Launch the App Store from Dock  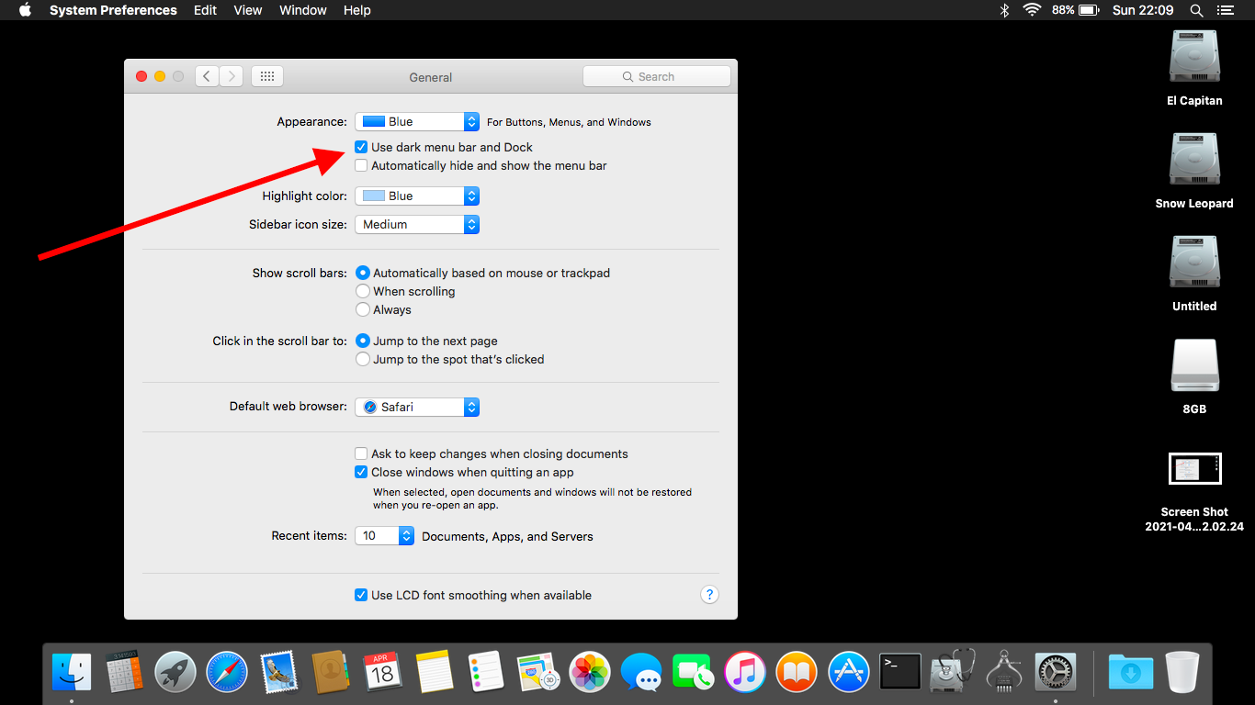coord(848,672)
